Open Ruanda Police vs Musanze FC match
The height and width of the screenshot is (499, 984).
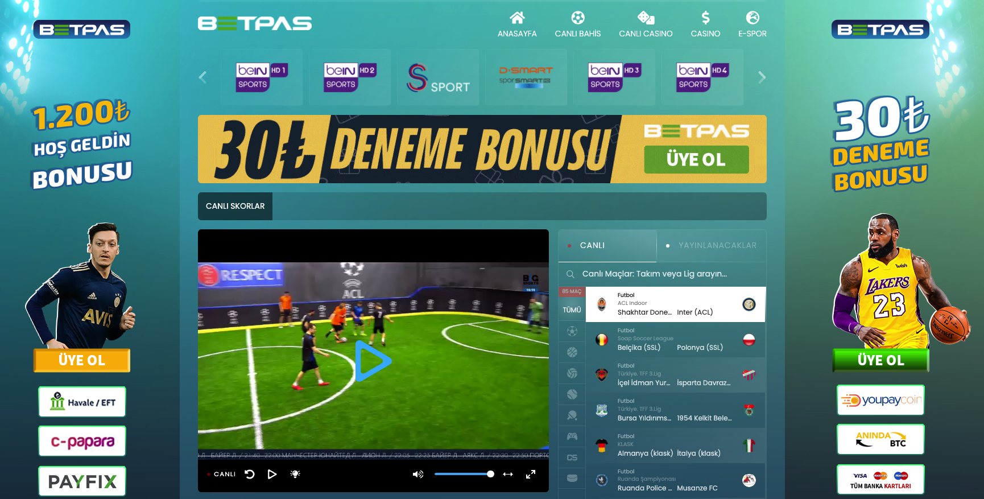(676, 481)
